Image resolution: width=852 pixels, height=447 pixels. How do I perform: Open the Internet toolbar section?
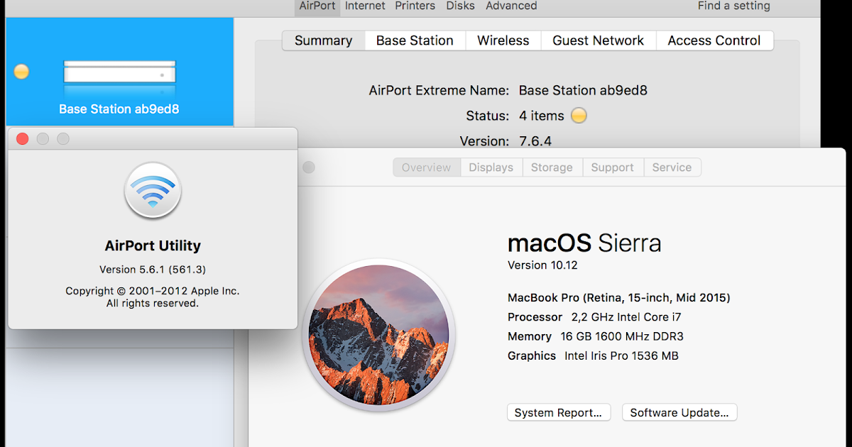[365, 6]
